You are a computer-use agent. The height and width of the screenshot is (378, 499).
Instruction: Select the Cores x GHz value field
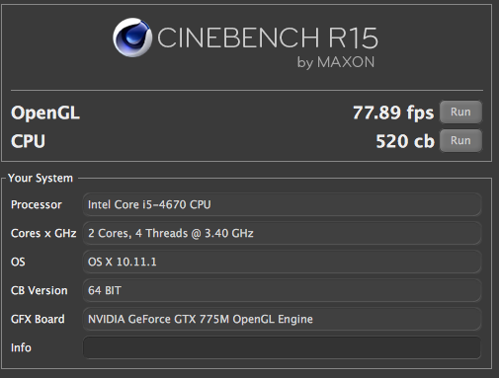click(282, 233)
